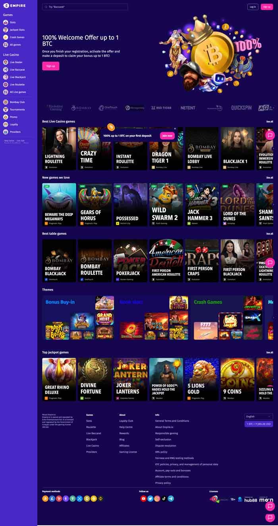The width and height of the screenshot is (278, 526).
Task: Open the Telegram social link
Action: click(171, 499)
